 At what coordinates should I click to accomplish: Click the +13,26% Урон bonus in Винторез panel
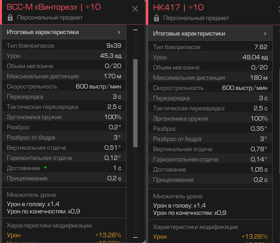pyautogui.click(x=108, y=235)
